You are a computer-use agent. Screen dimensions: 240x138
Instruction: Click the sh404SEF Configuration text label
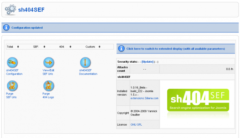pos(14,72)
